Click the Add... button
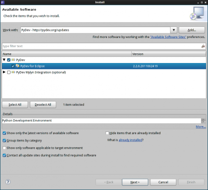This screenshot has width=208, height=190. click(192, 30)
